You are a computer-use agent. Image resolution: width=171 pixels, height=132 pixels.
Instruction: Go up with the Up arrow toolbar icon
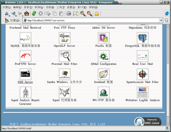[7, 13]
